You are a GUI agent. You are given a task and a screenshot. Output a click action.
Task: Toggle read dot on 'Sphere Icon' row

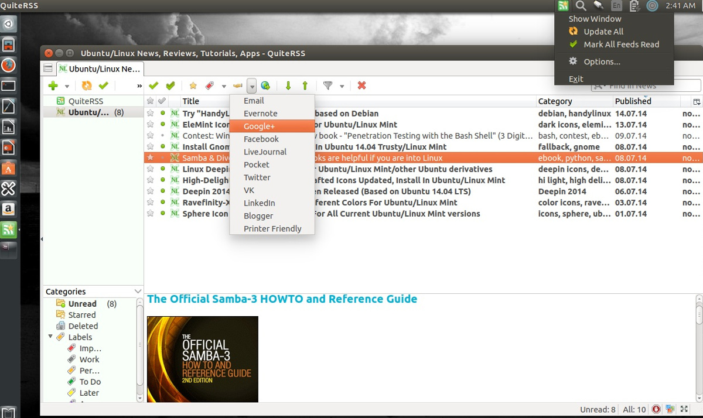pos(163,214)
